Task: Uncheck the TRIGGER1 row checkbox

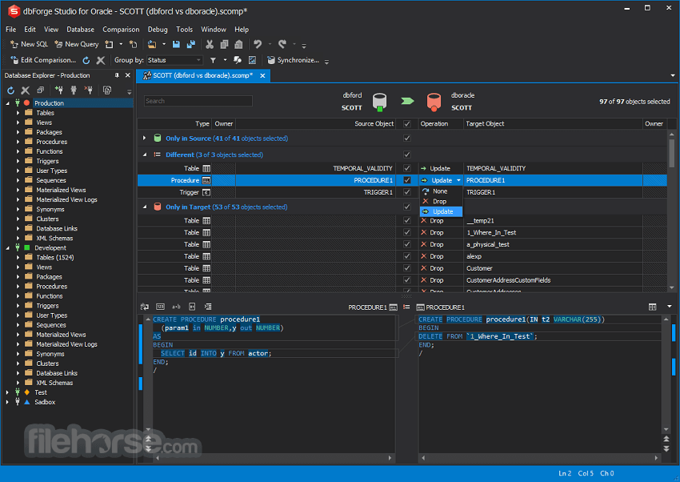Action: click(x=406, y=192)
